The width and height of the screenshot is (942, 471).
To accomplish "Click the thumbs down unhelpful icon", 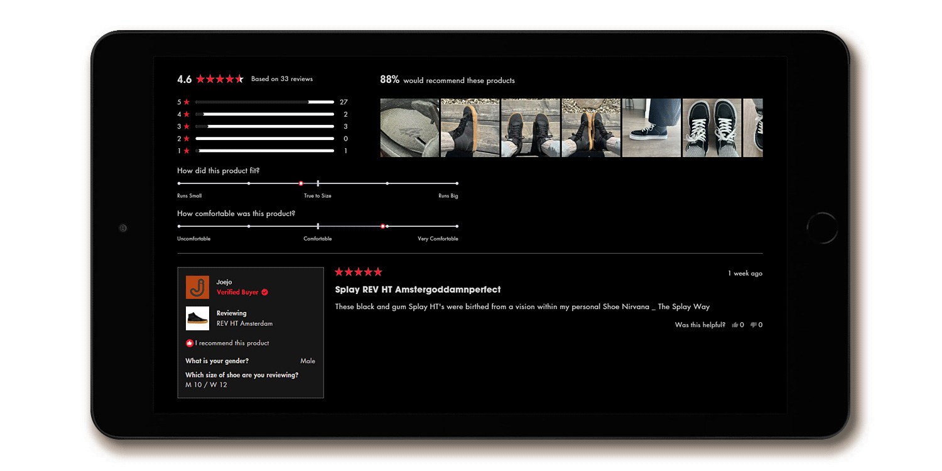I will coord(754,325).
